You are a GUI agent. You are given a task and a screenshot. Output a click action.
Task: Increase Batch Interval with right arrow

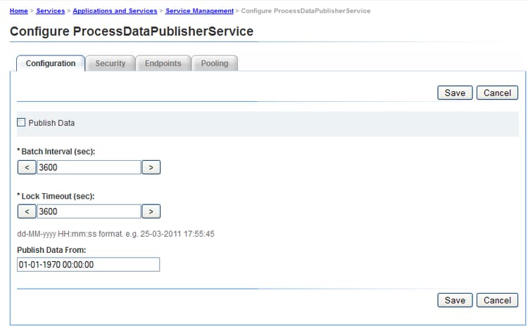point(151,167)
